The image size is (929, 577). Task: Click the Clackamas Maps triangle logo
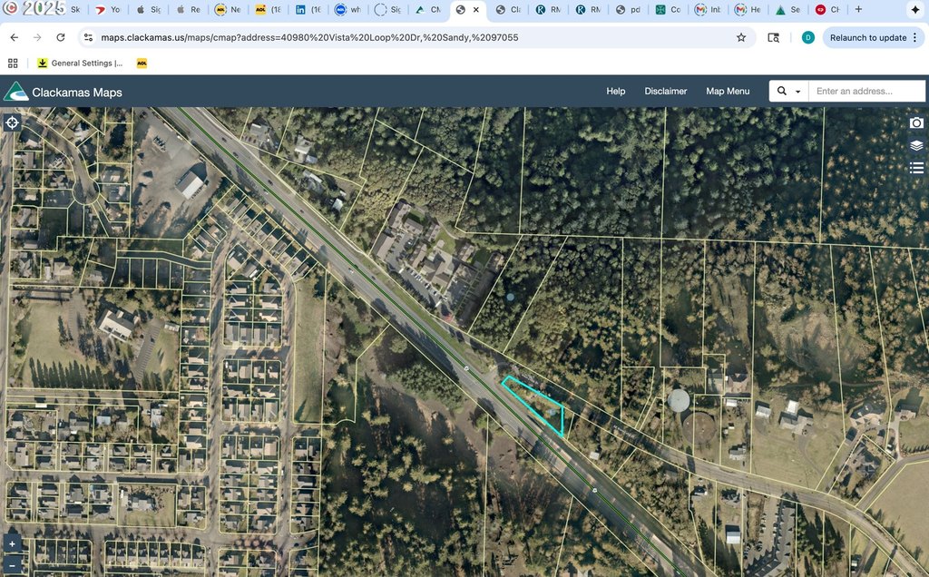pyautogui.click(x=15, y=92)
